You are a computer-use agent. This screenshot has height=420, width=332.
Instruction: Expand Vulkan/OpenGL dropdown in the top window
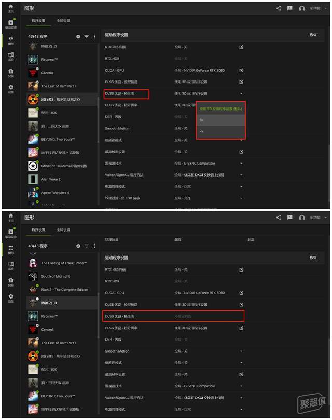point(241,175)
